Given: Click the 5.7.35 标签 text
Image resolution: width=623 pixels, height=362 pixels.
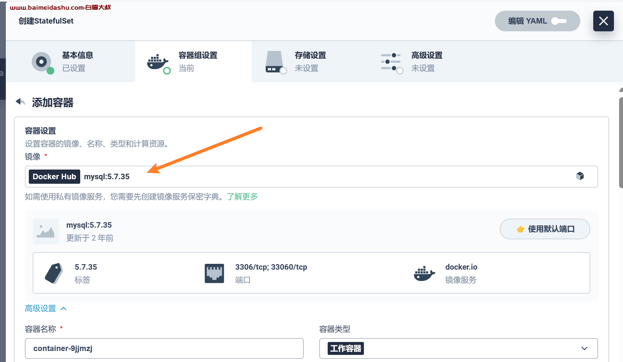Looking at the screenshot, I should point(86,273).
